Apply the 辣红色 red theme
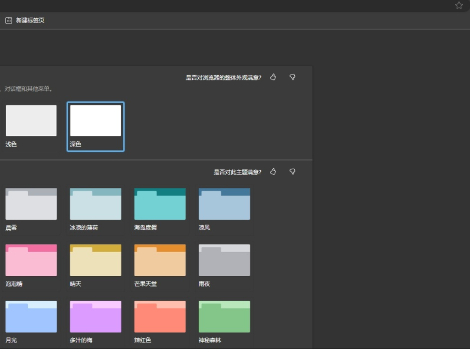The image size is (470, 349). click(x=160, y=322)
